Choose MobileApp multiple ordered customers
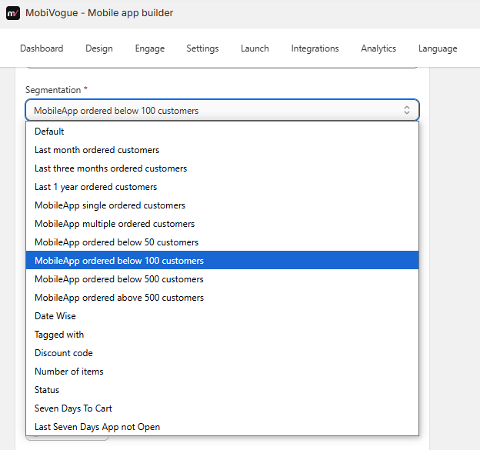The image size is (480, 450). (222, 224)
